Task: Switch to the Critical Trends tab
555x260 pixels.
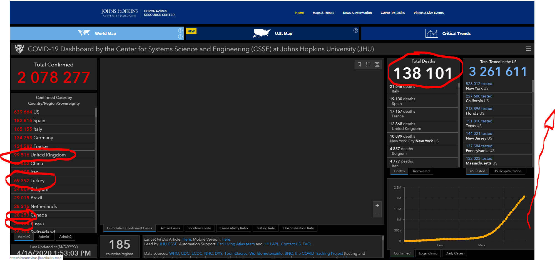Action: coord(448,33)
